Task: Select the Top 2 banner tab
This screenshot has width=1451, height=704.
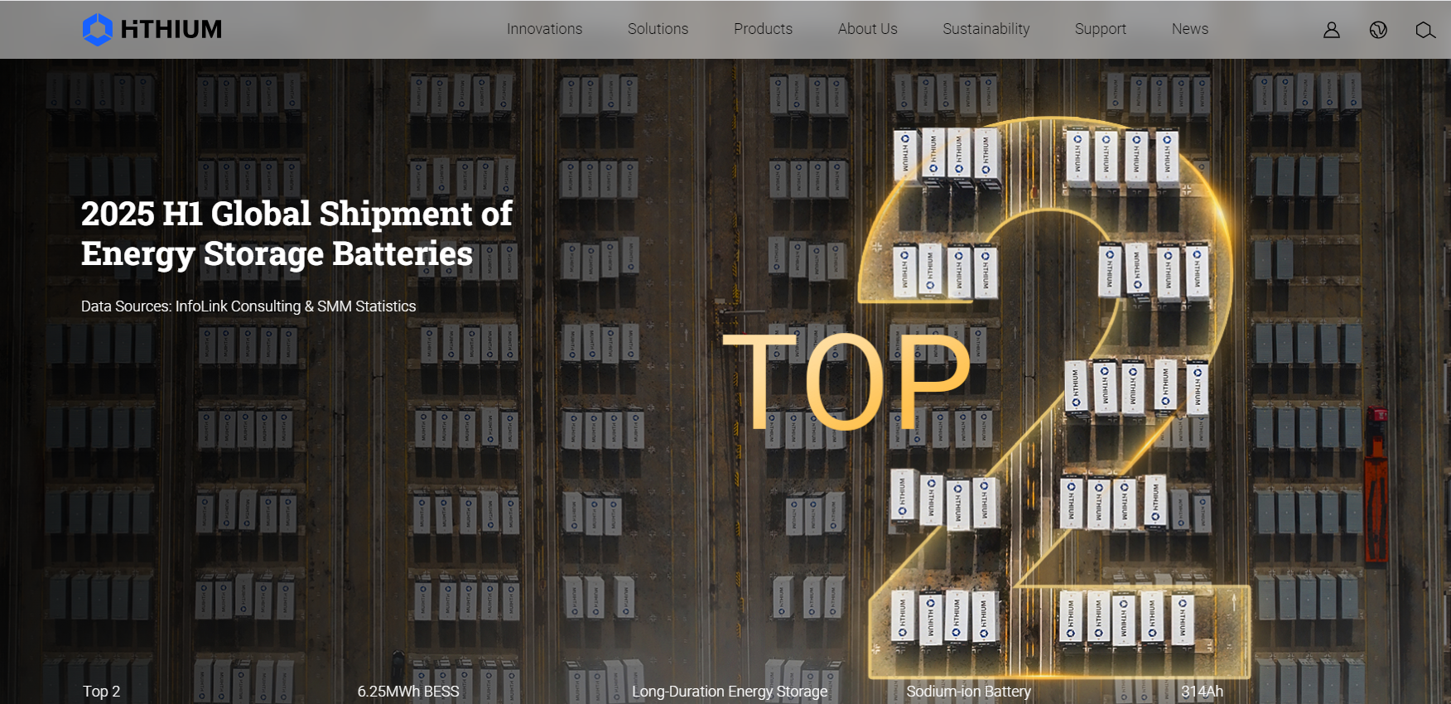Action: (101, 692)
